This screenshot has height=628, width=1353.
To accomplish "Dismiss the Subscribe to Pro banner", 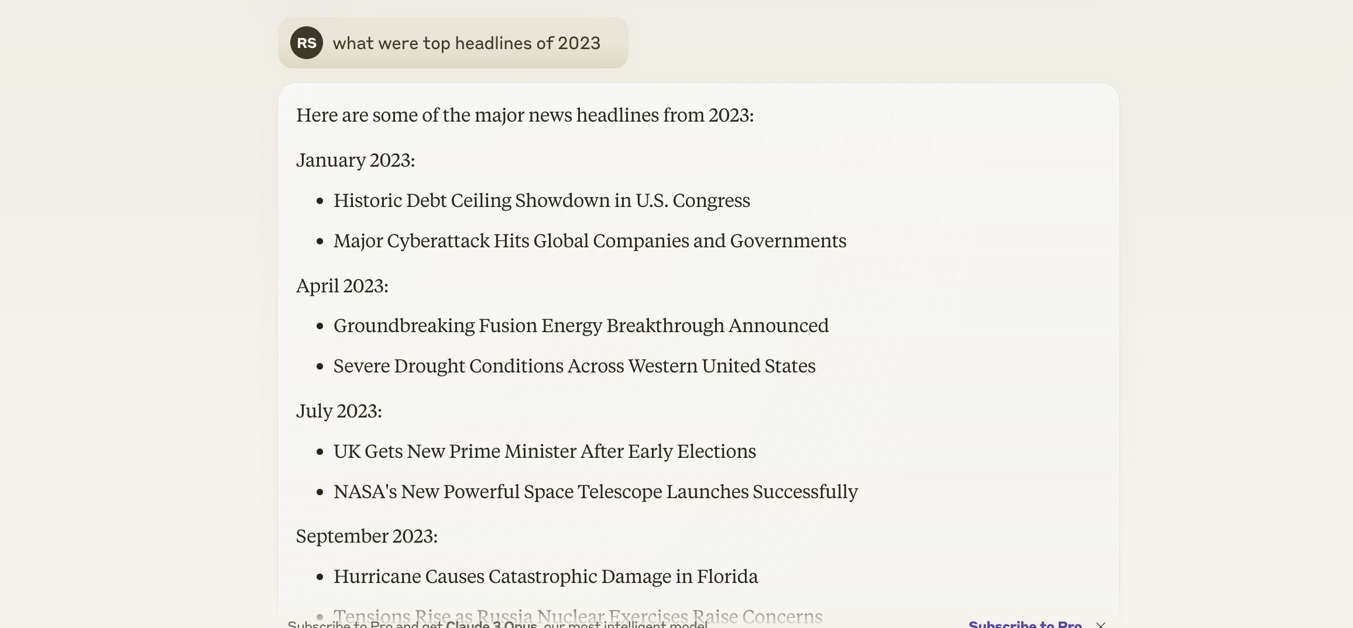I will click(1100, 624).
